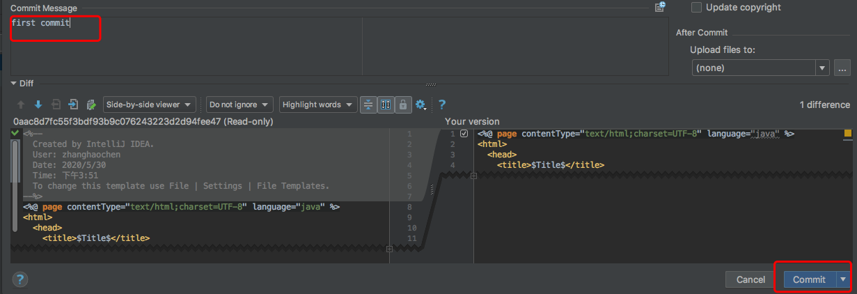Click the 'Date: 2020/5/30' line
The width and height of the screenshot is (857, 294).
click(x=72, y=165)
